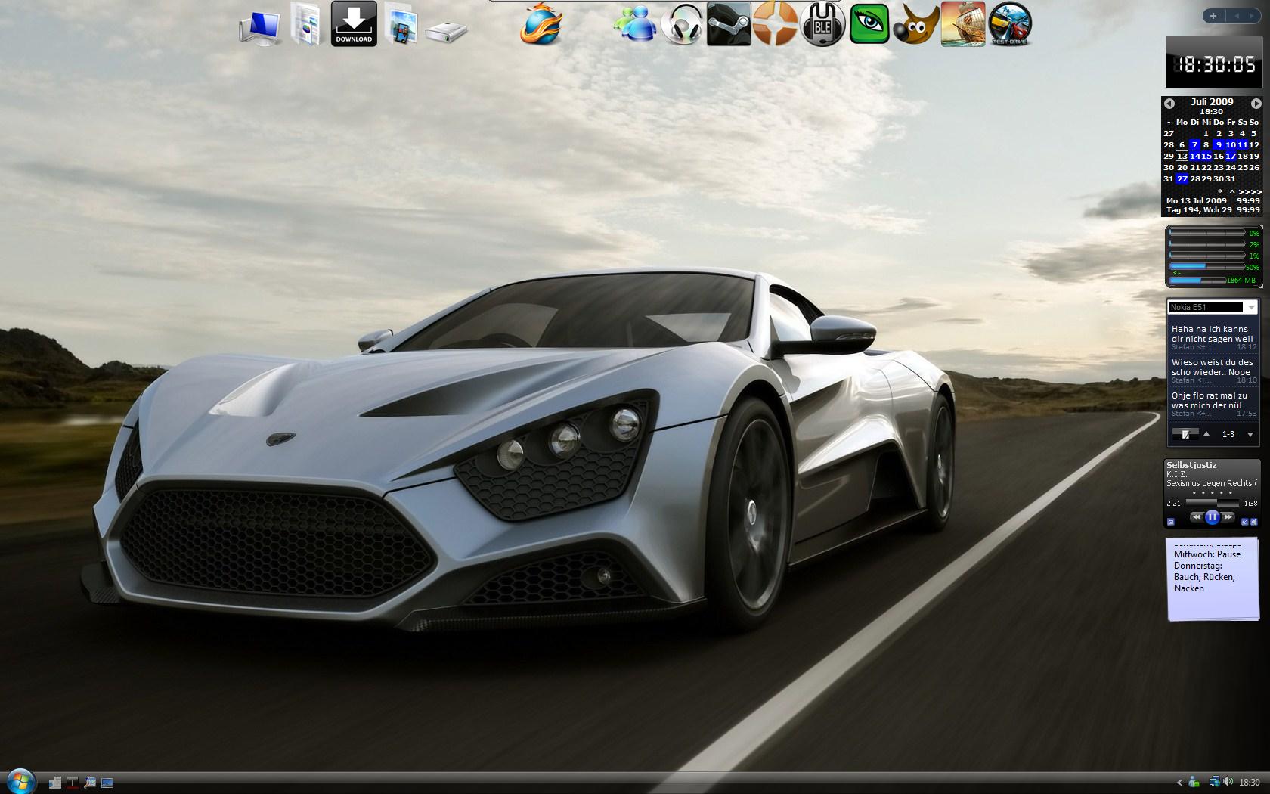The width and height of the screenshot is (1270, 794).
Task: Launch Windows Live Messenger from dock
Action: [x=635, y=24]
